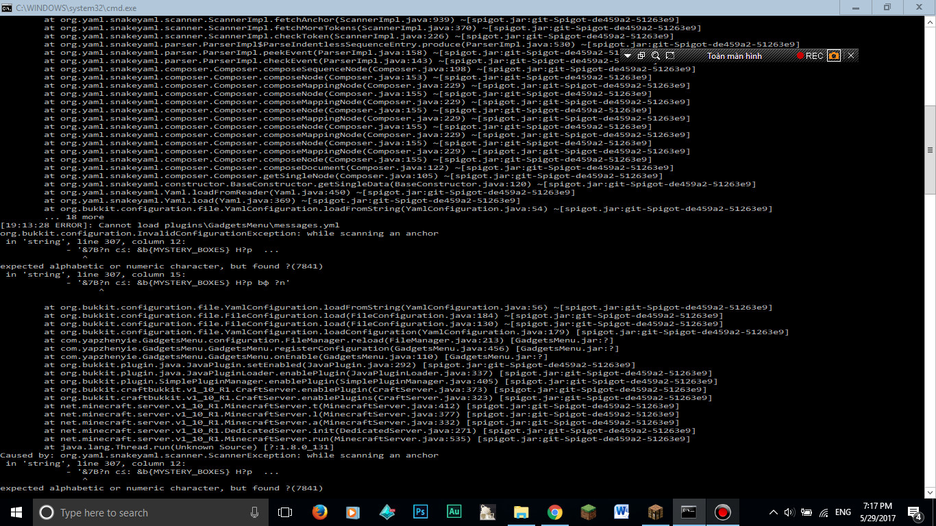Restore down the cmd.exe window
The height and width of the screenshot is (526, 936).
click(x=887, y=7)
